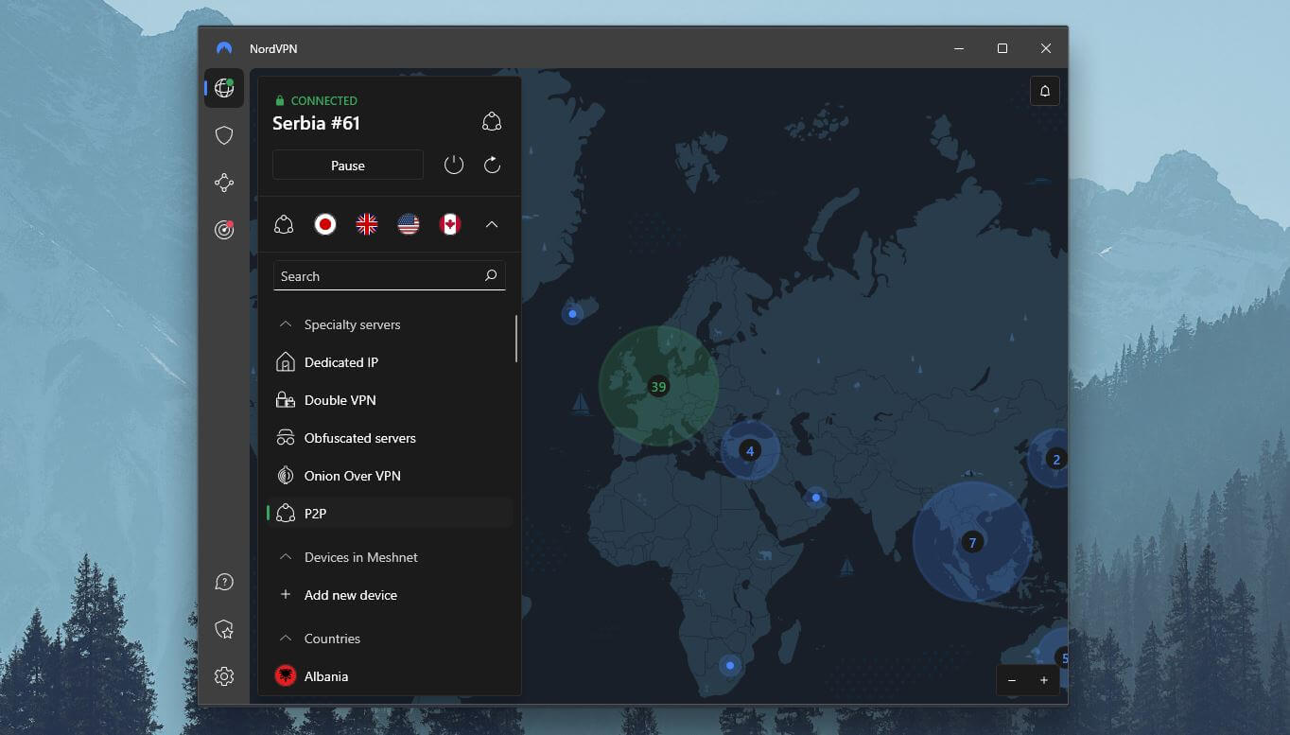This screenshot has width=1290, height=735.
Task: Select Onion Over VPN option
Action: tap(390, 476)
